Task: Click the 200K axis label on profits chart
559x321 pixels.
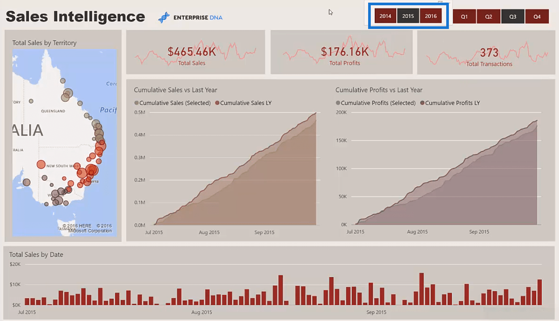Action: coord(341,112)
